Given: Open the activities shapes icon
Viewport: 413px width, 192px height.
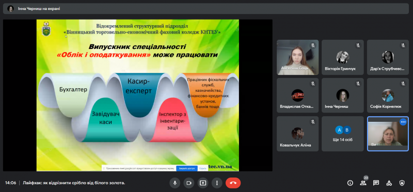Looking at the screenshot, I should 389,183.
